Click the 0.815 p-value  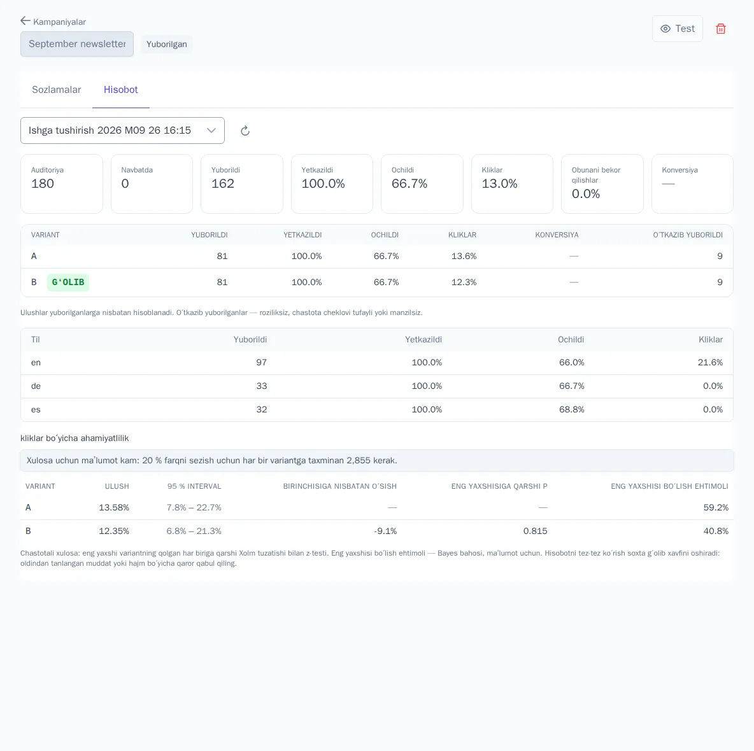(x=535, y=531)
